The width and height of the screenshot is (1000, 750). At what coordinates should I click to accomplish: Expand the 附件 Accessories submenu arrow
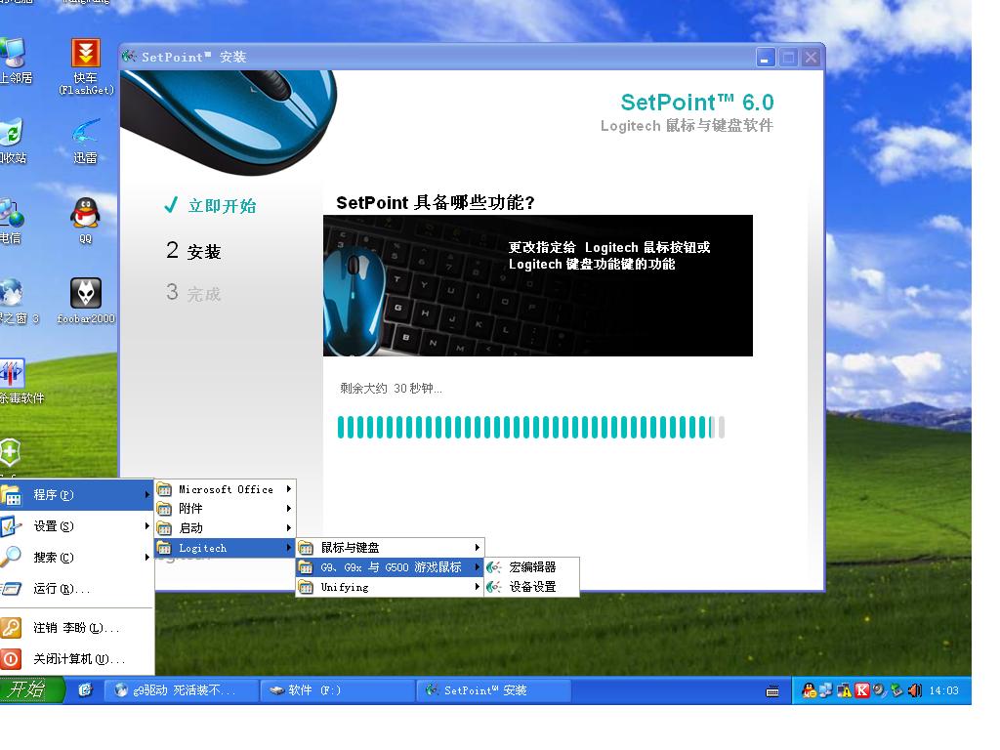[289, 508]
